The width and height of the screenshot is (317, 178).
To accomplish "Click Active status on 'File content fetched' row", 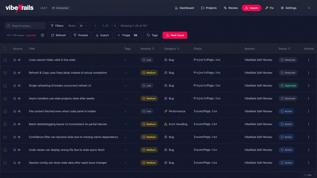I will click(x=286, y=111).
